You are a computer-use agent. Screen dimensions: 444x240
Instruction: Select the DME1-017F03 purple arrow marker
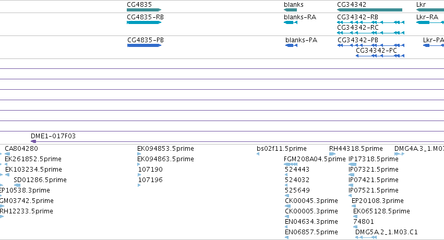pos(33,141)
